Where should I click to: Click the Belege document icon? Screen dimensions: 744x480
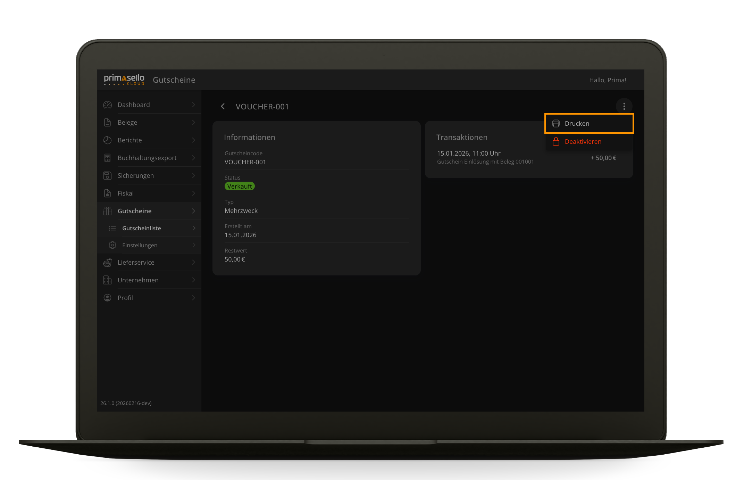pyautogui.click(x=108, y=122)
